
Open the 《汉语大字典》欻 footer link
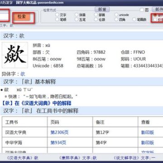(22, 158)
